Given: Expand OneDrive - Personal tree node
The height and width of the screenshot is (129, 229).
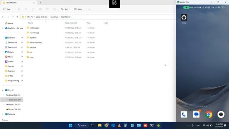Looking at the screenshot, I should [x=3, y=28].
